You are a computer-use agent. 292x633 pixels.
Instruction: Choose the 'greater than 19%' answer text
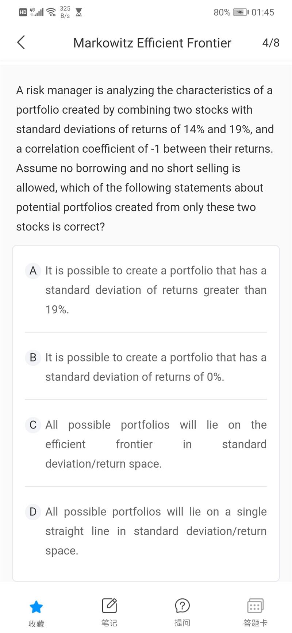pyautogui.click(x=156, y=290)
